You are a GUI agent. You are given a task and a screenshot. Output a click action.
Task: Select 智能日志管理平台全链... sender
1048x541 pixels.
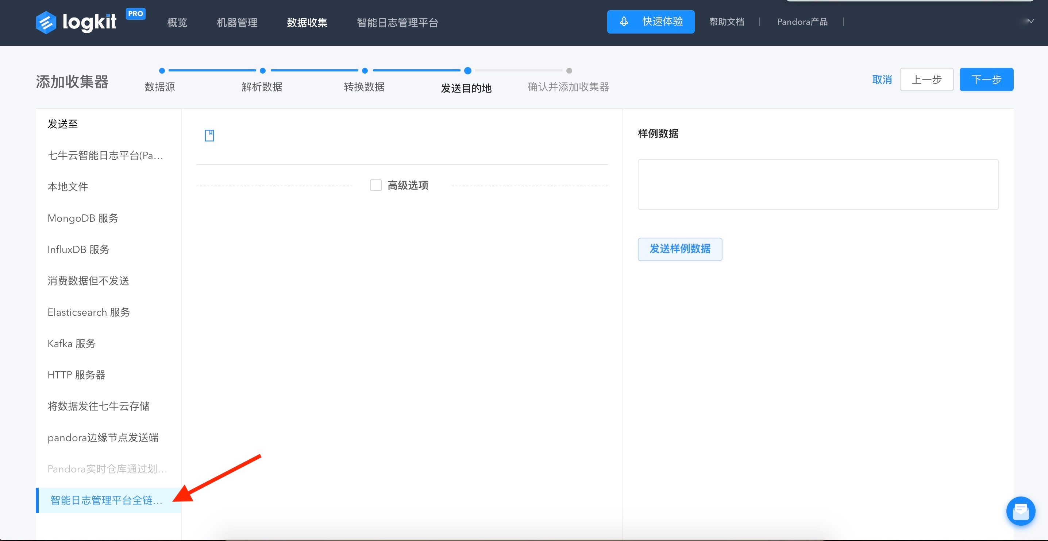point(108,501)
